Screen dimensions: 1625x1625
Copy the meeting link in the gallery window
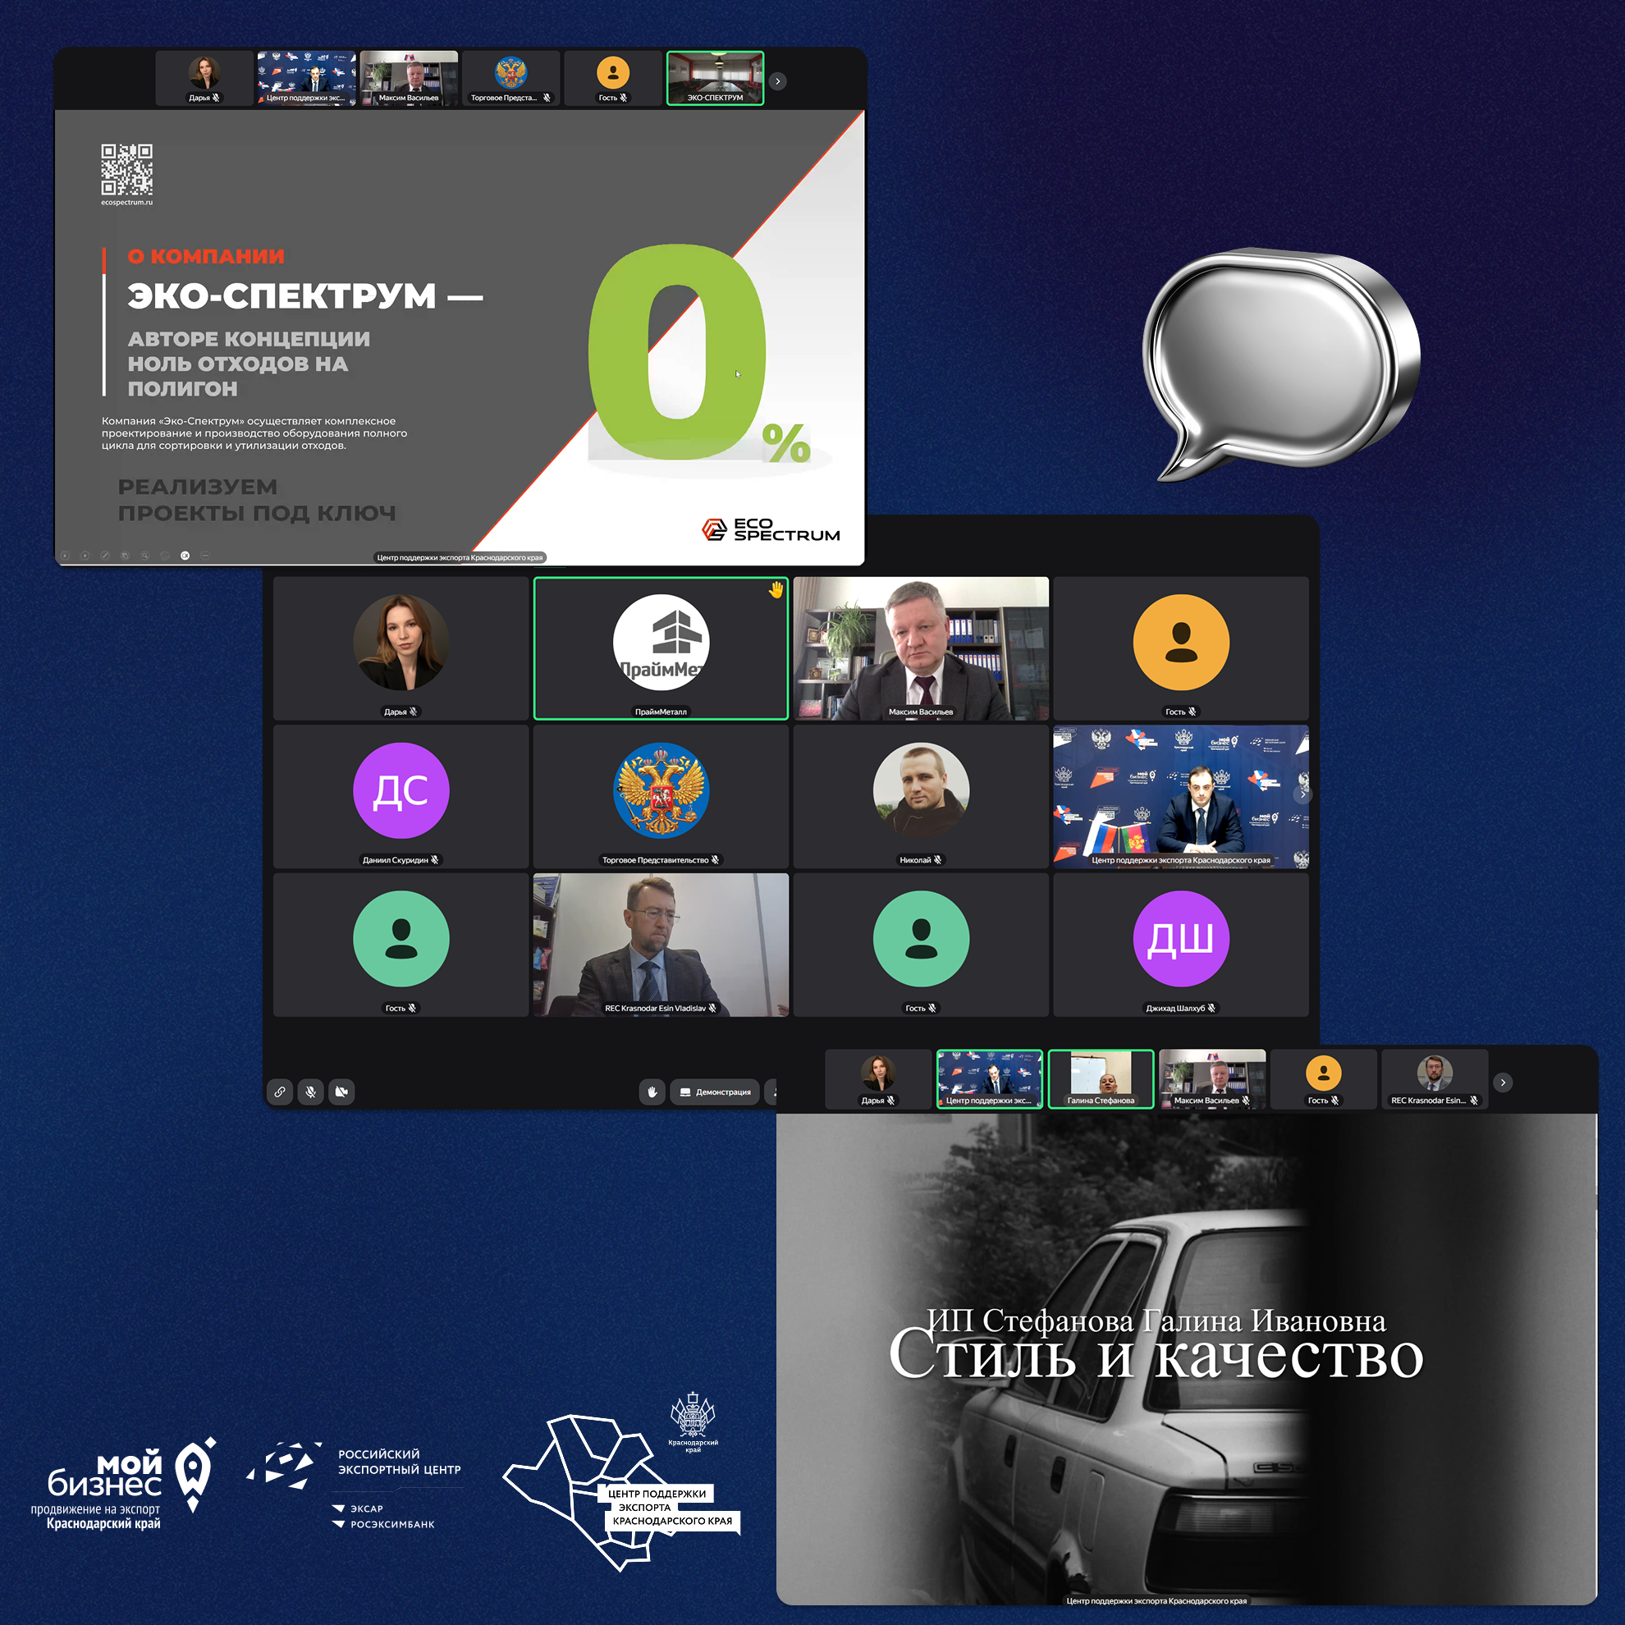(279, 1092)
